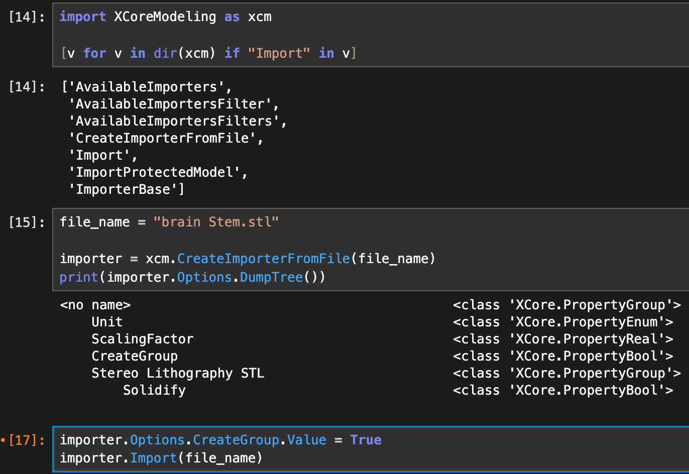Click the ScalingFactor row in tree output

tap(142, 339)
